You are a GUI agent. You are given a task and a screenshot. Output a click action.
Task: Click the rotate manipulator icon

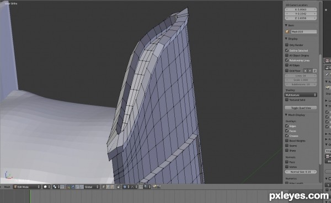pyautogui.click(x=77, y=187)
